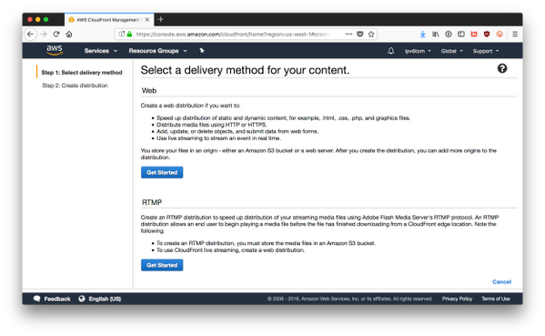
Task: Click Get Started under the RTMP section
Action: [x=162, y=265]
